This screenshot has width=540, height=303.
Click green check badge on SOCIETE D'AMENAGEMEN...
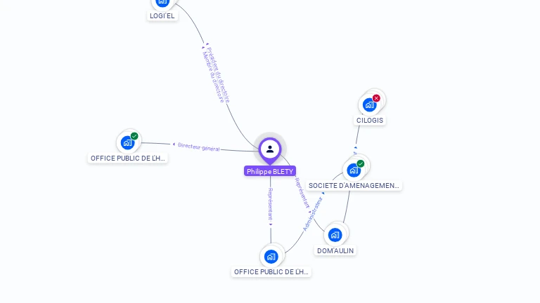pyautogui.click(x=361, y=163)
